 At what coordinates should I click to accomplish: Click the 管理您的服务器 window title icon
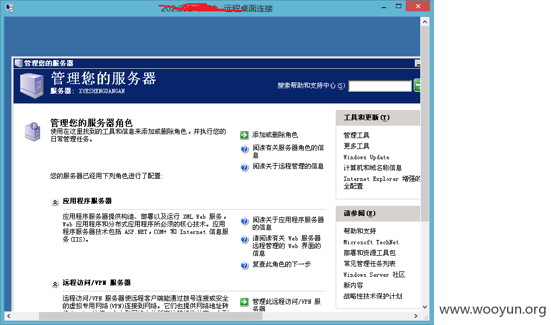[x=18, y=63]
